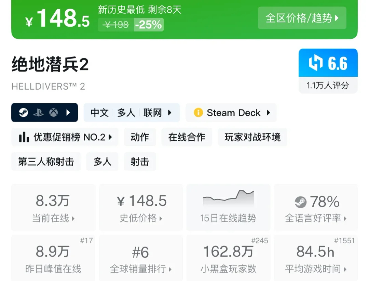Viewport: 369px width, 281px height.
Task: Open the all-region price trend button
Action: [x=302, y=18]
